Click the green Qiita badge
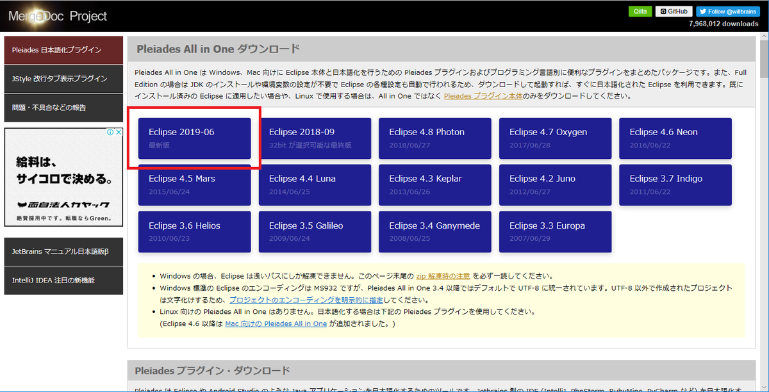Image resolution: width=769 pixels, height=392 pixels. pyautogui.click(x=640, y=12)
